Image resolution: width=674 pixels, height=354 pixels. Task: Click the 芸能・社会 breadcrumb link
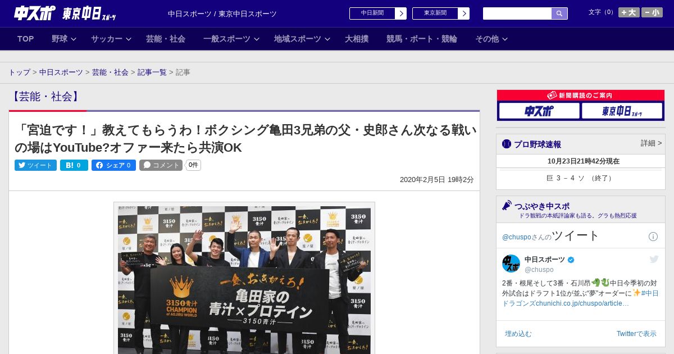pos(111,72)
